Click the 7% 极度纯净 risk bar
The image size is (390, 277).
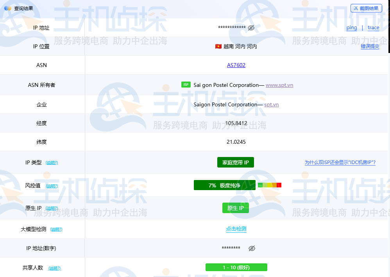click(x=224, y=185)
